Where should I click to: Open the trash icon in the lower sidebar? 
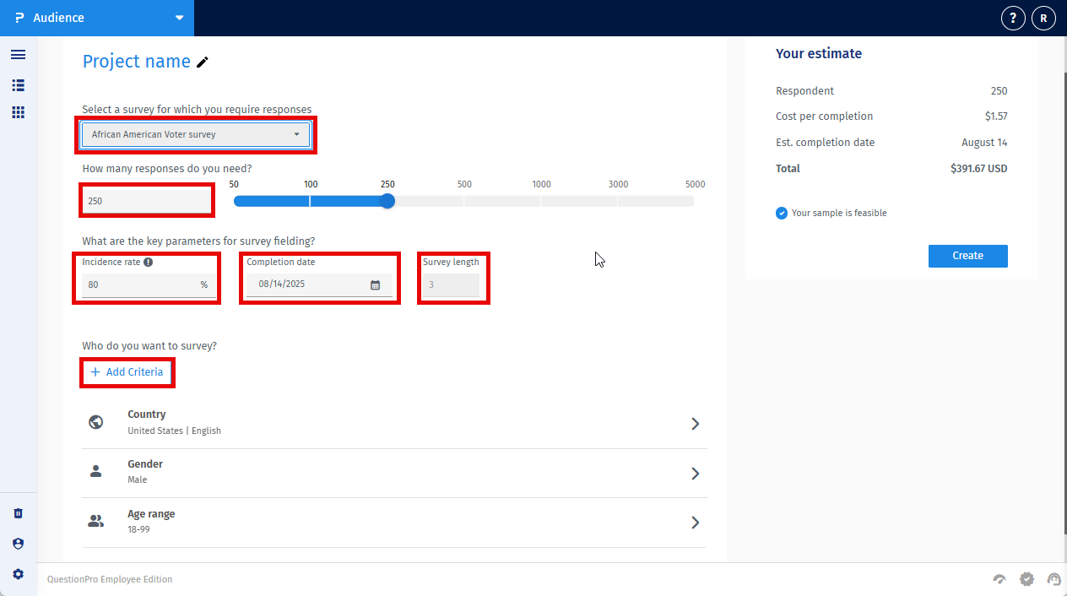point(18,512)
